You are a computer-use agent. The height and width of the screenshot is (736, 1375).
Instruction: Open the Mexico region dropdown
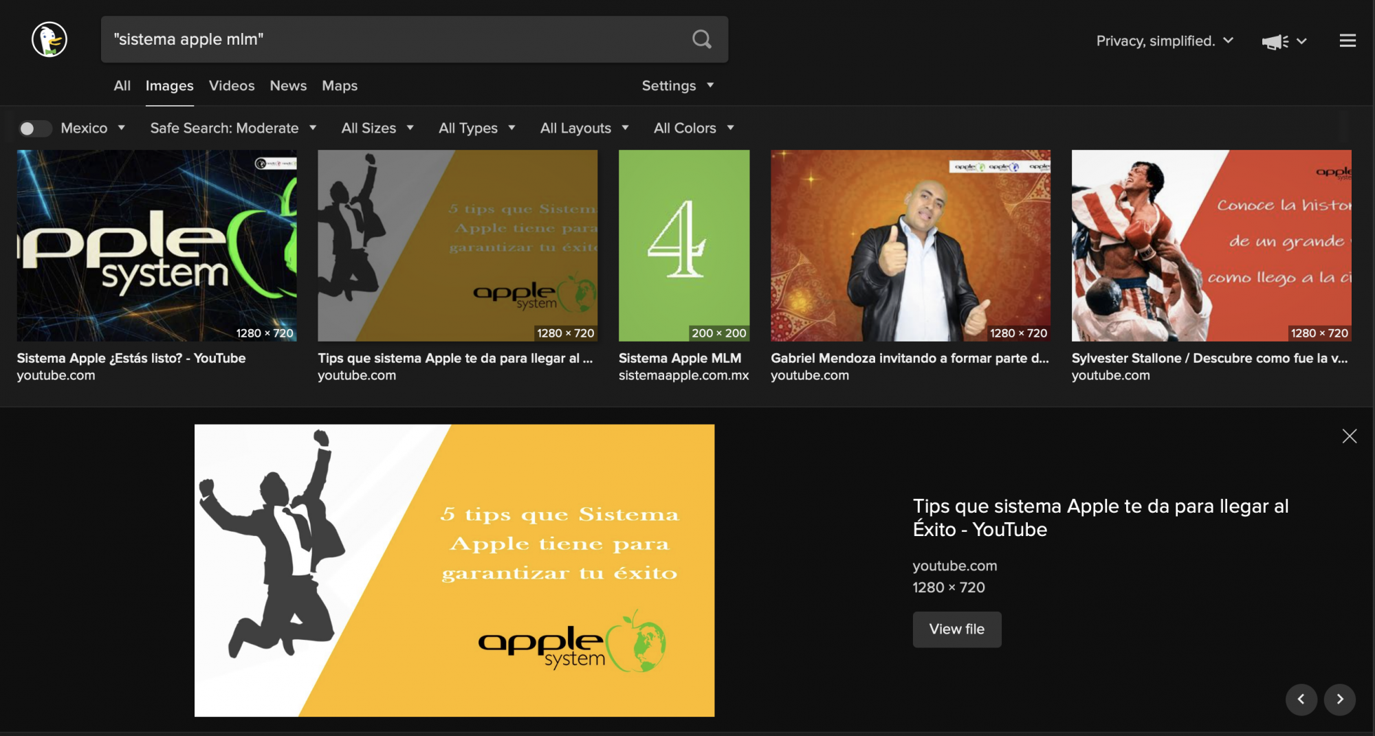click(93, 129)
